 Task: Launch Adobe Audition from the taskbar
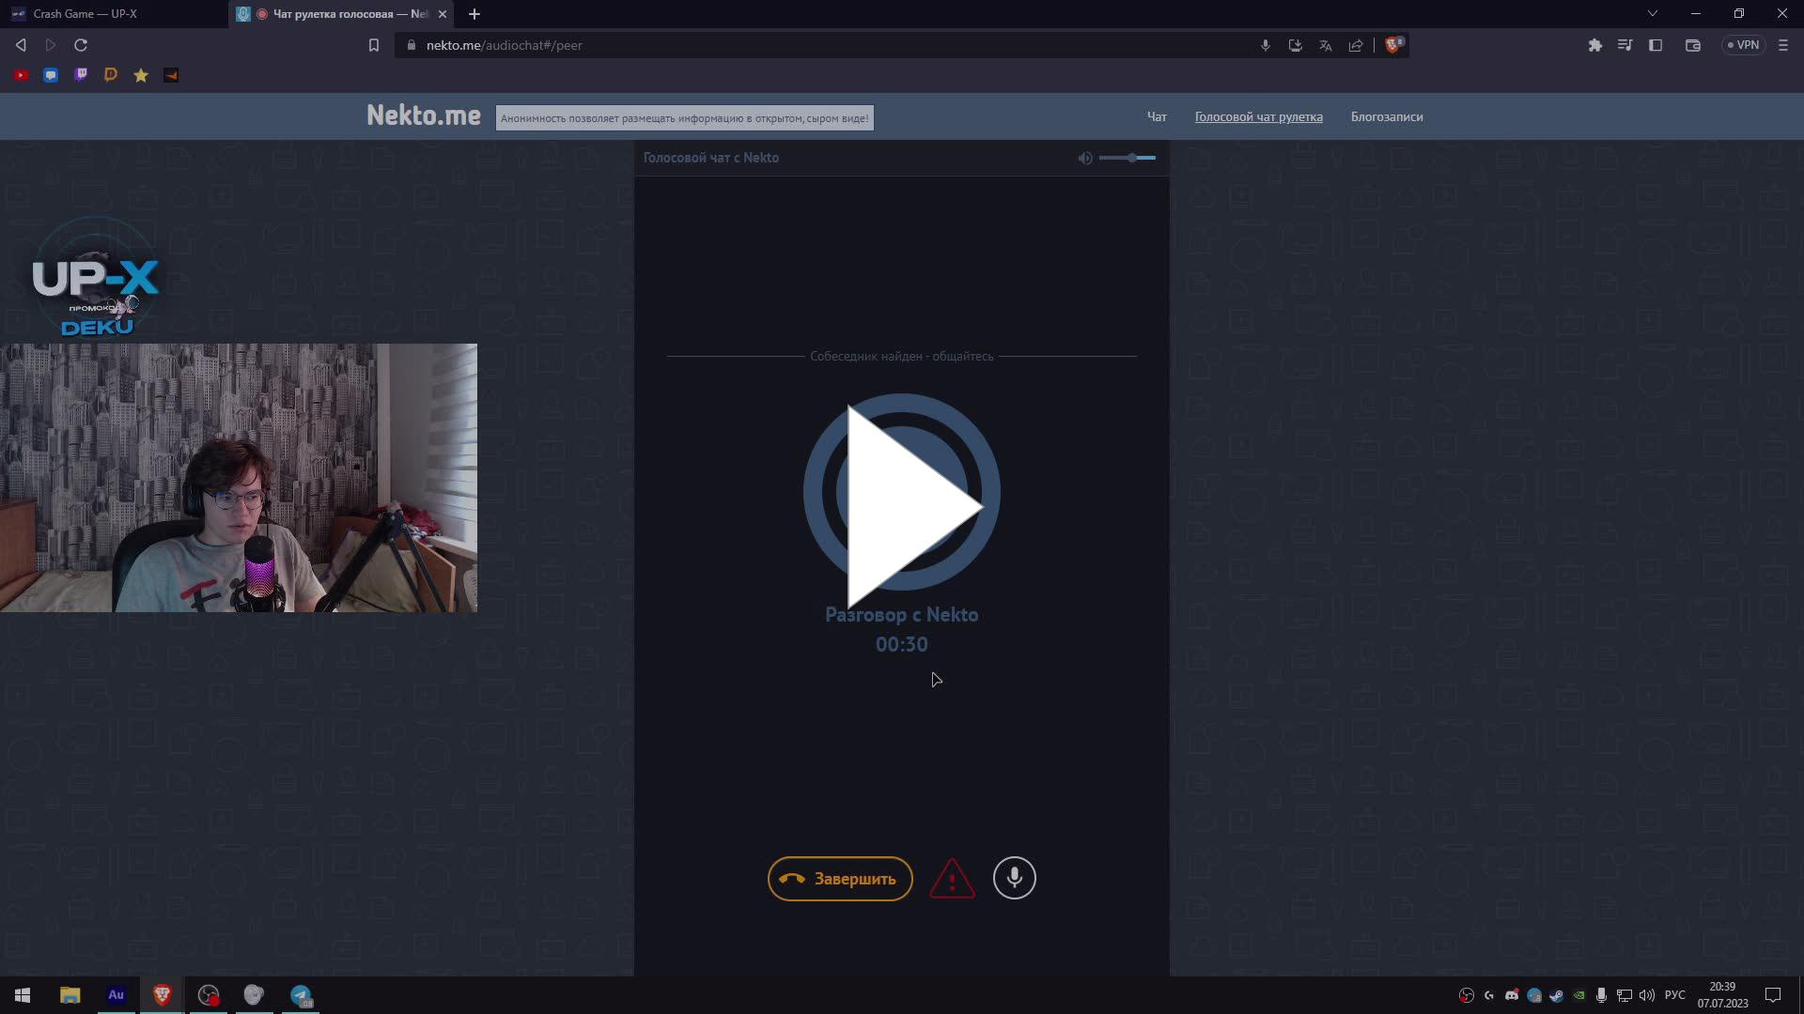click(116, 995)
